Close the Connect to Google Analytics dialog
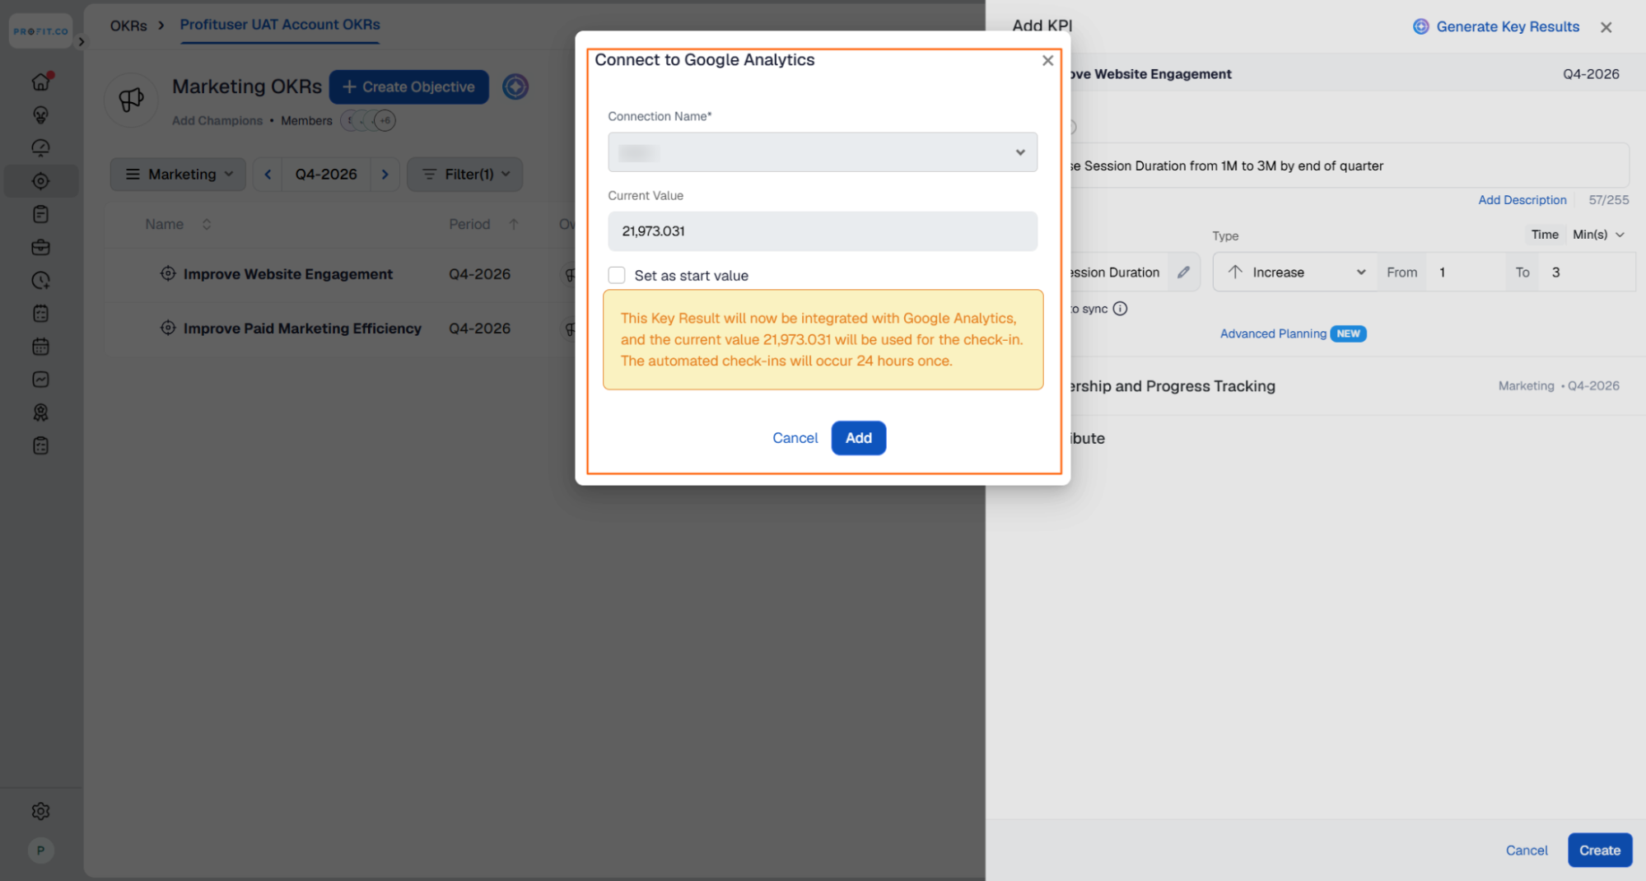The image size is (1646, 881). pos(1047,60)
